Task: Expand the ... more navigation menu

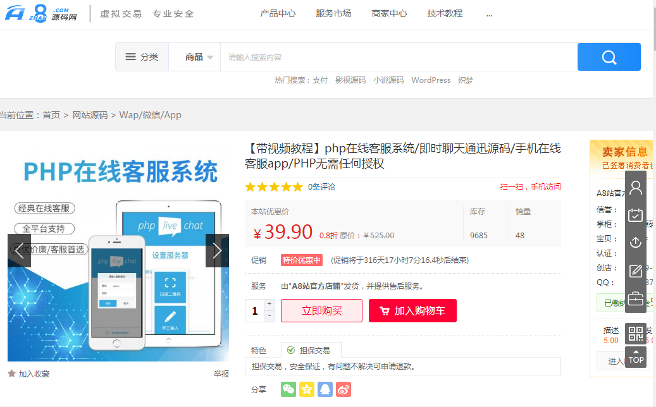Action: tap(489, 14)
